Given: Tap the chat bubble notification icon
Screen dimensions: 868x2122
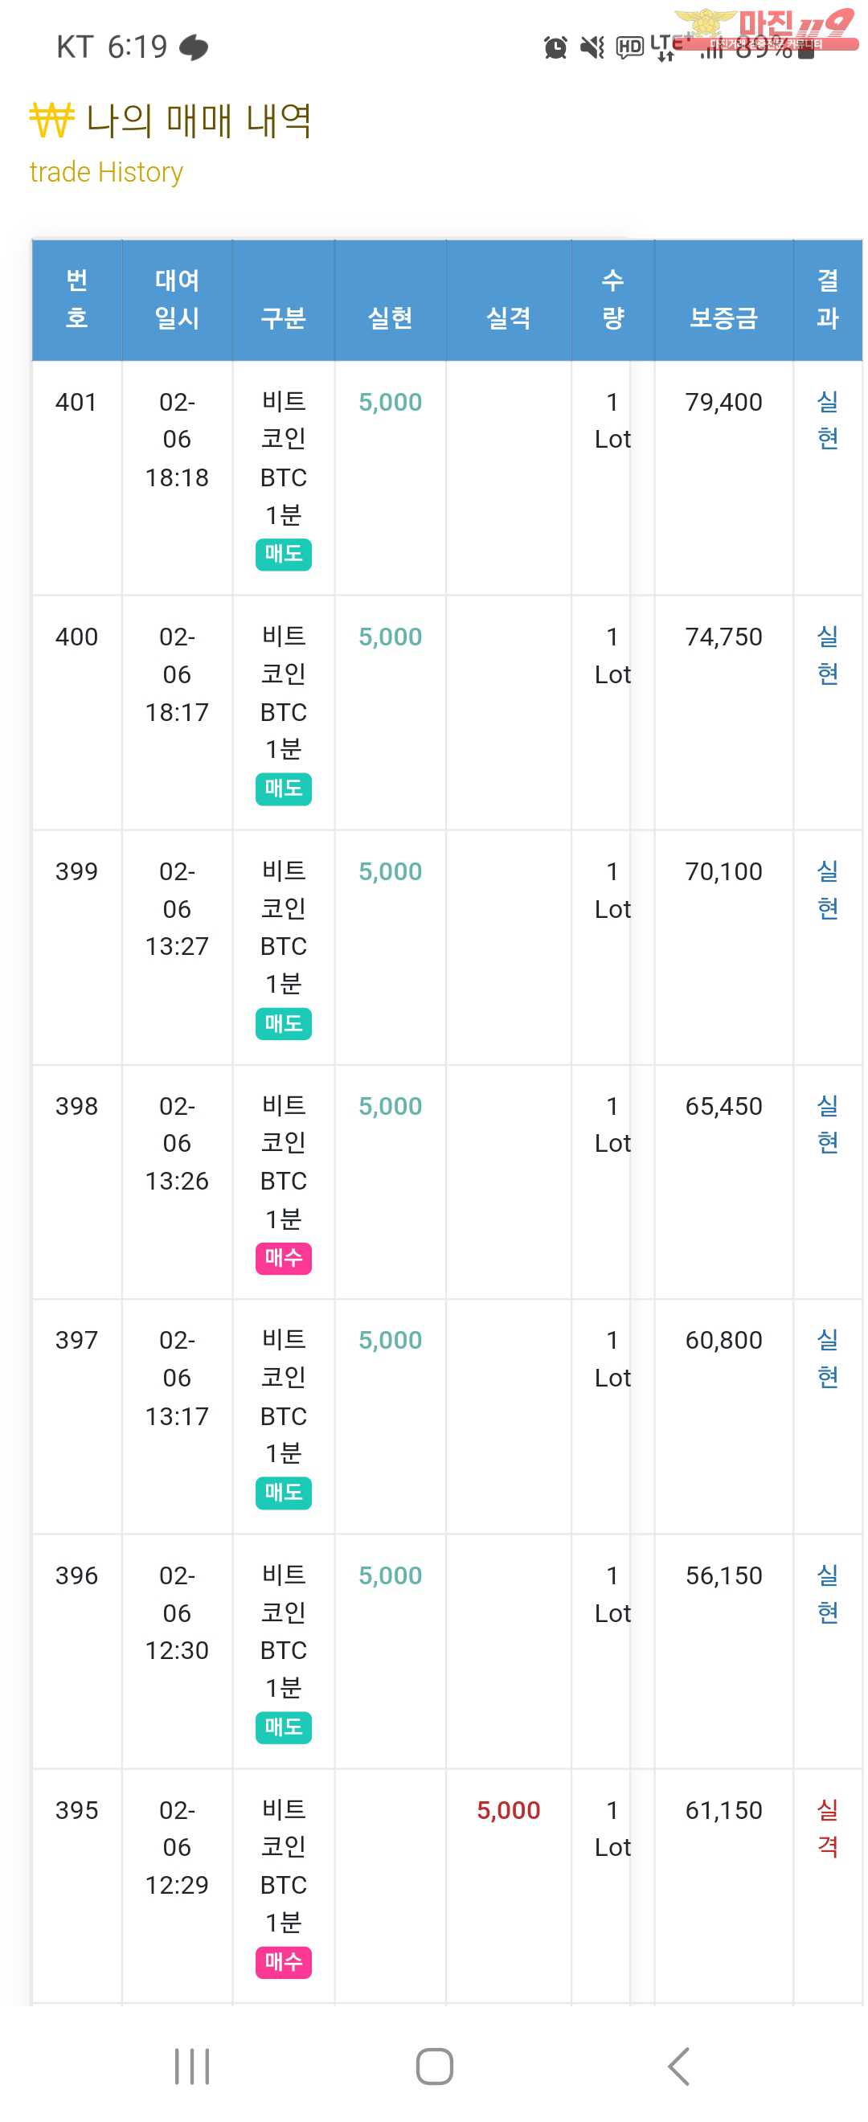Looking at the screenshot, I should click(194, 47).
